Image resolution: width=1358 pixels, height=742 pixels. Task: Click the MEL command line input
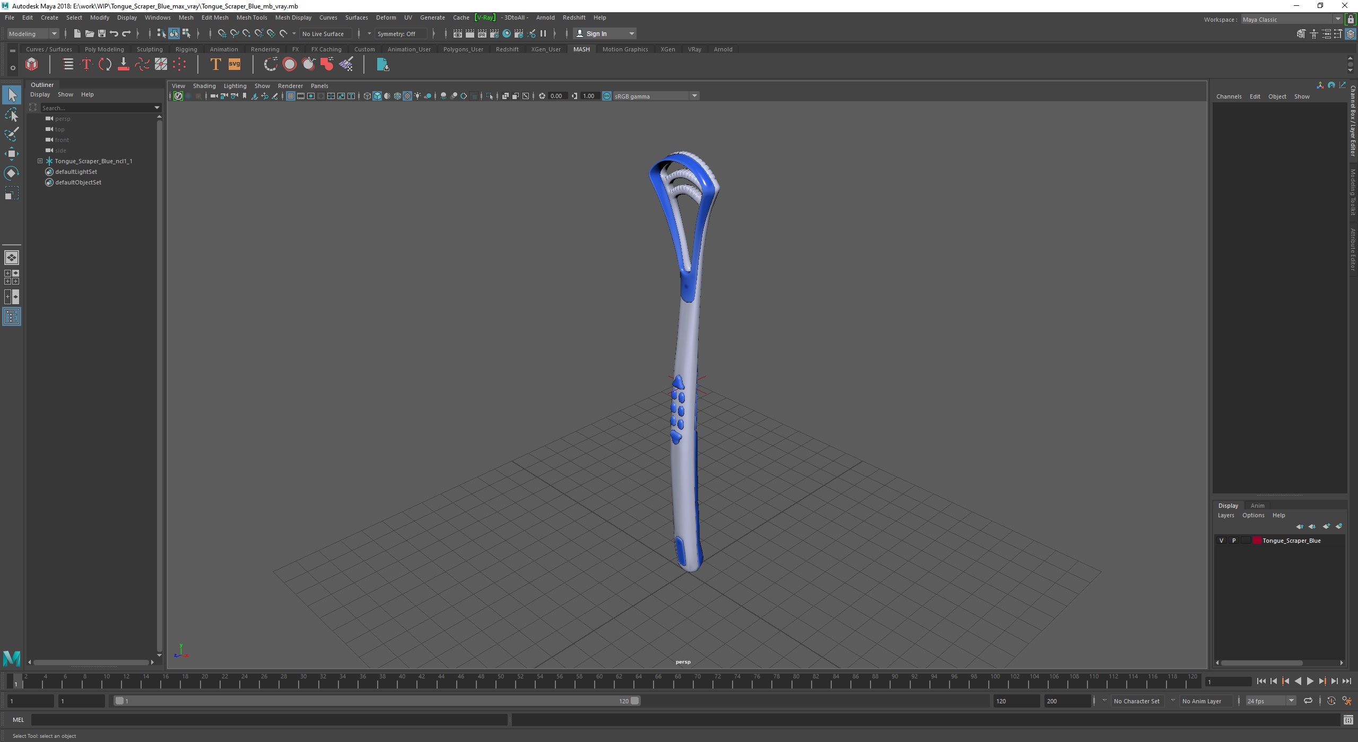(269, 720)
